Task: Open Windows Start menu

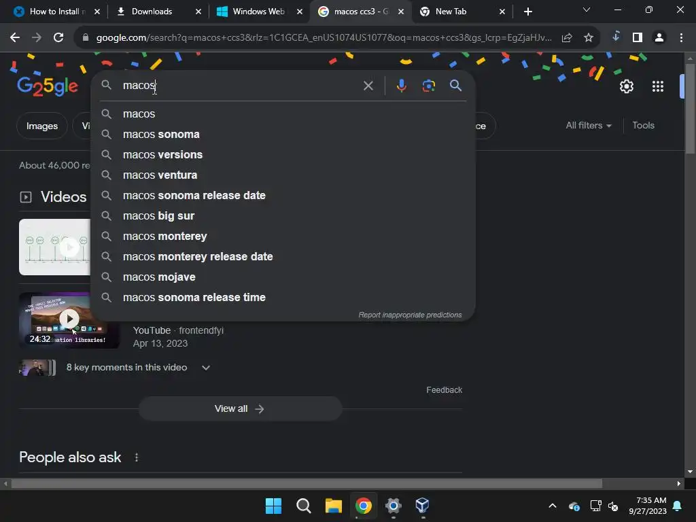Action: [x=273, y=506]
